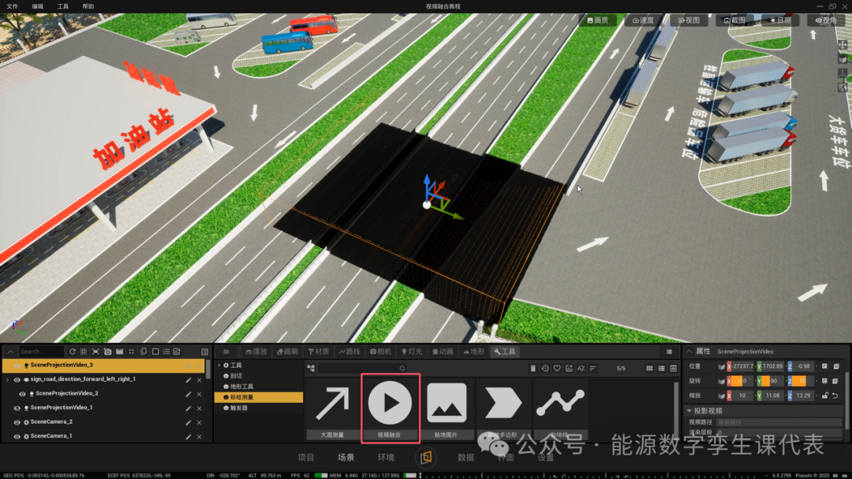
Task: Click the pencil edit icon for SceneCamera_2
Action: (x=188, y=422)
